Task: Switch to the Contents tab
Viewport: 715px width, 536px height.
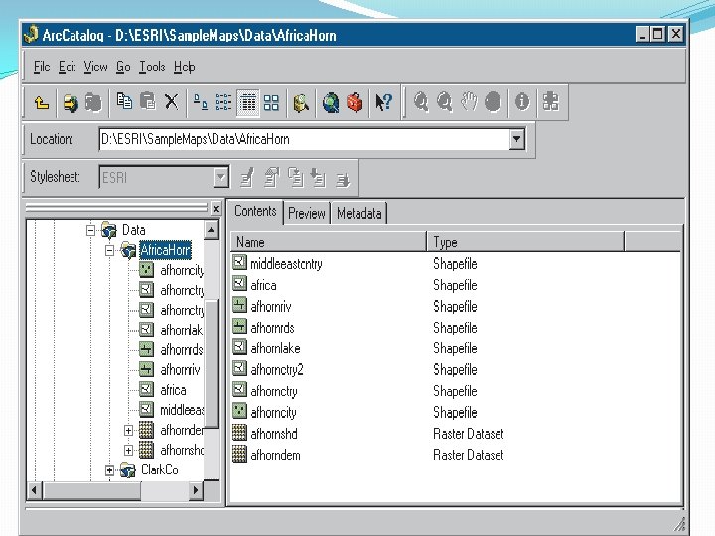Action: pyautogui.click(x=255, y=212)
